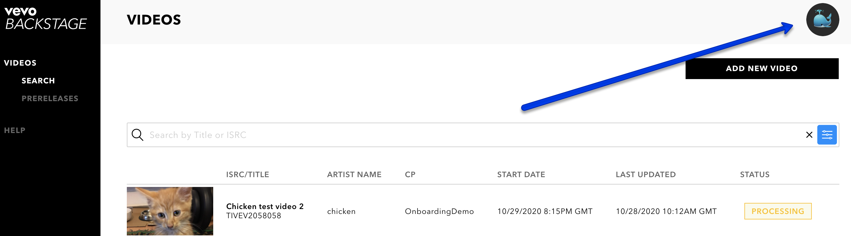Focus the Search by Title or ISRC field
The image size is (851, 236).
476,135
